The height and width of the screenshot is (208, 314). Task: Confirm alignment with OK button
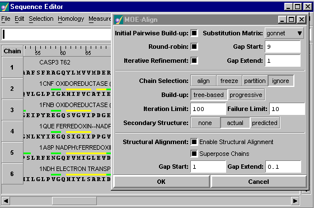pyautogui.click(x=161, y=182)
